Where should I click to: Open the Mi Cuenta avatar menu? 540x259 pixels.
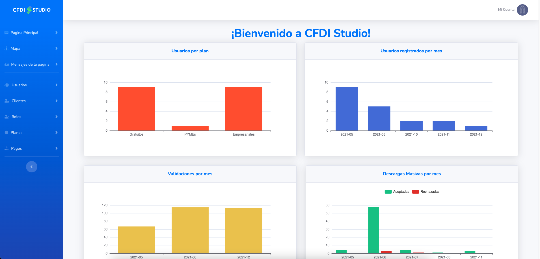[522, 10]
